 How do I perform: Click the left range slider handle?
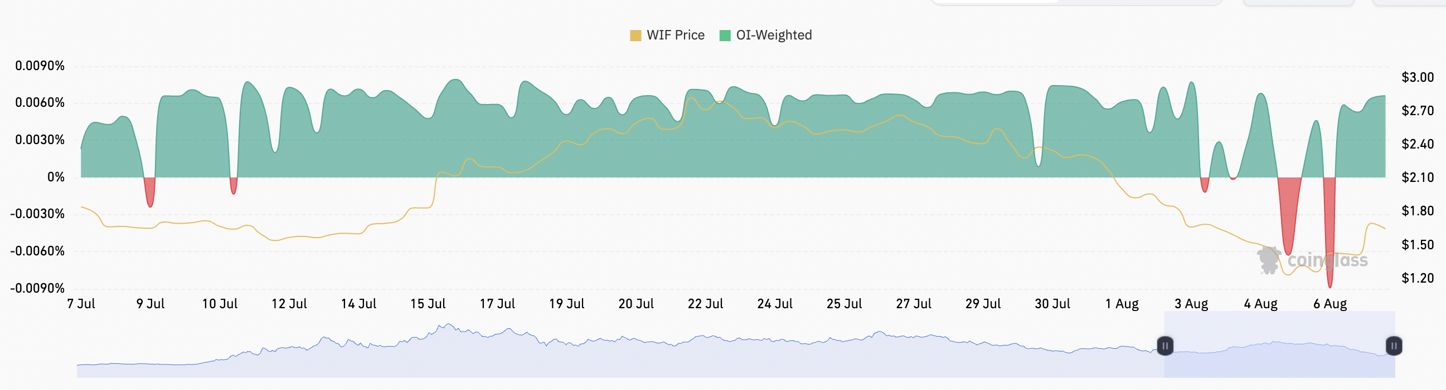click(1164, 345)
